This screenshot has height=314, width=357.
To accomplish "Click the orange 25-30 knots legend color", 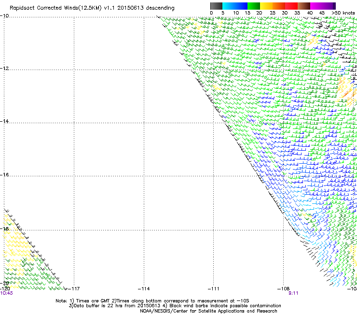I will (x=279, y=6).
